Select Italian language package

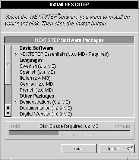[73, 78]
